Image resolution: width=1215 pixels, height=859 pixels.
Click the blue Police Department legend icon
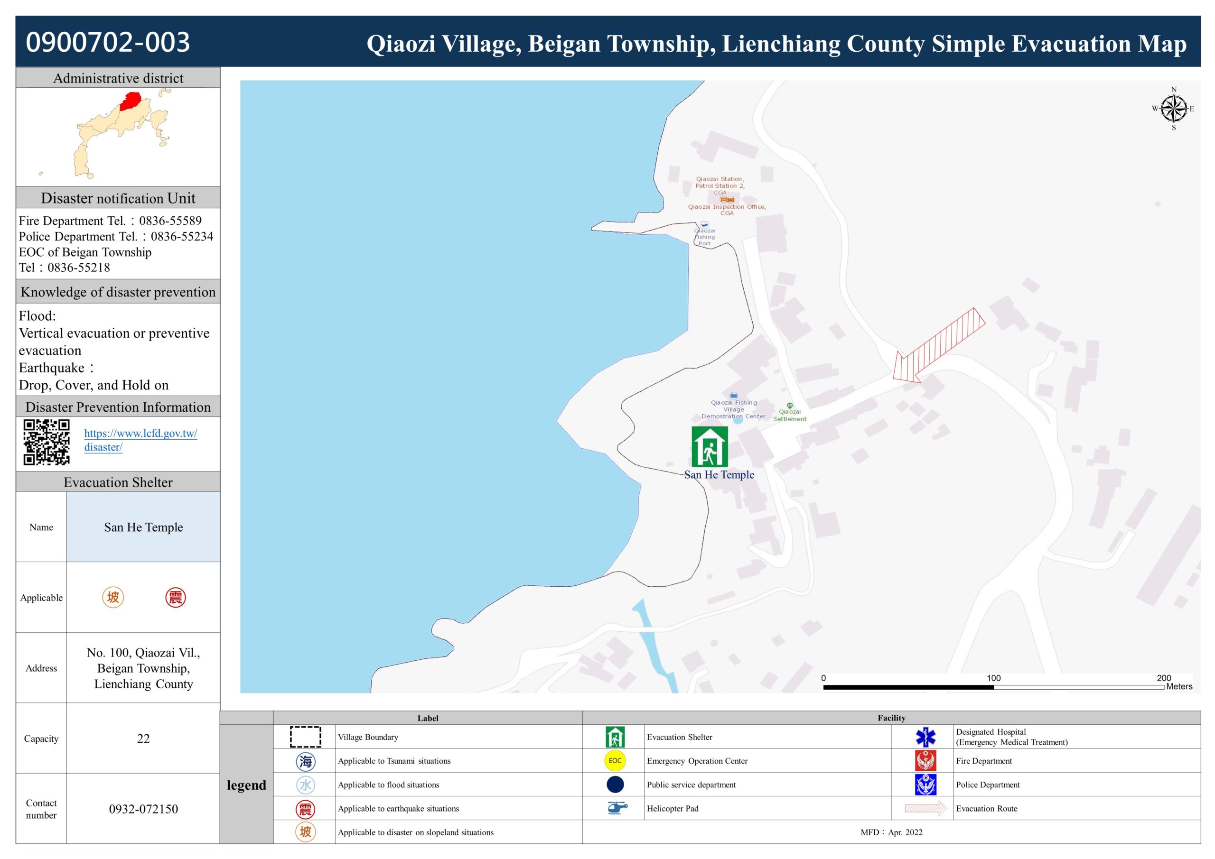tap(925, 785)
